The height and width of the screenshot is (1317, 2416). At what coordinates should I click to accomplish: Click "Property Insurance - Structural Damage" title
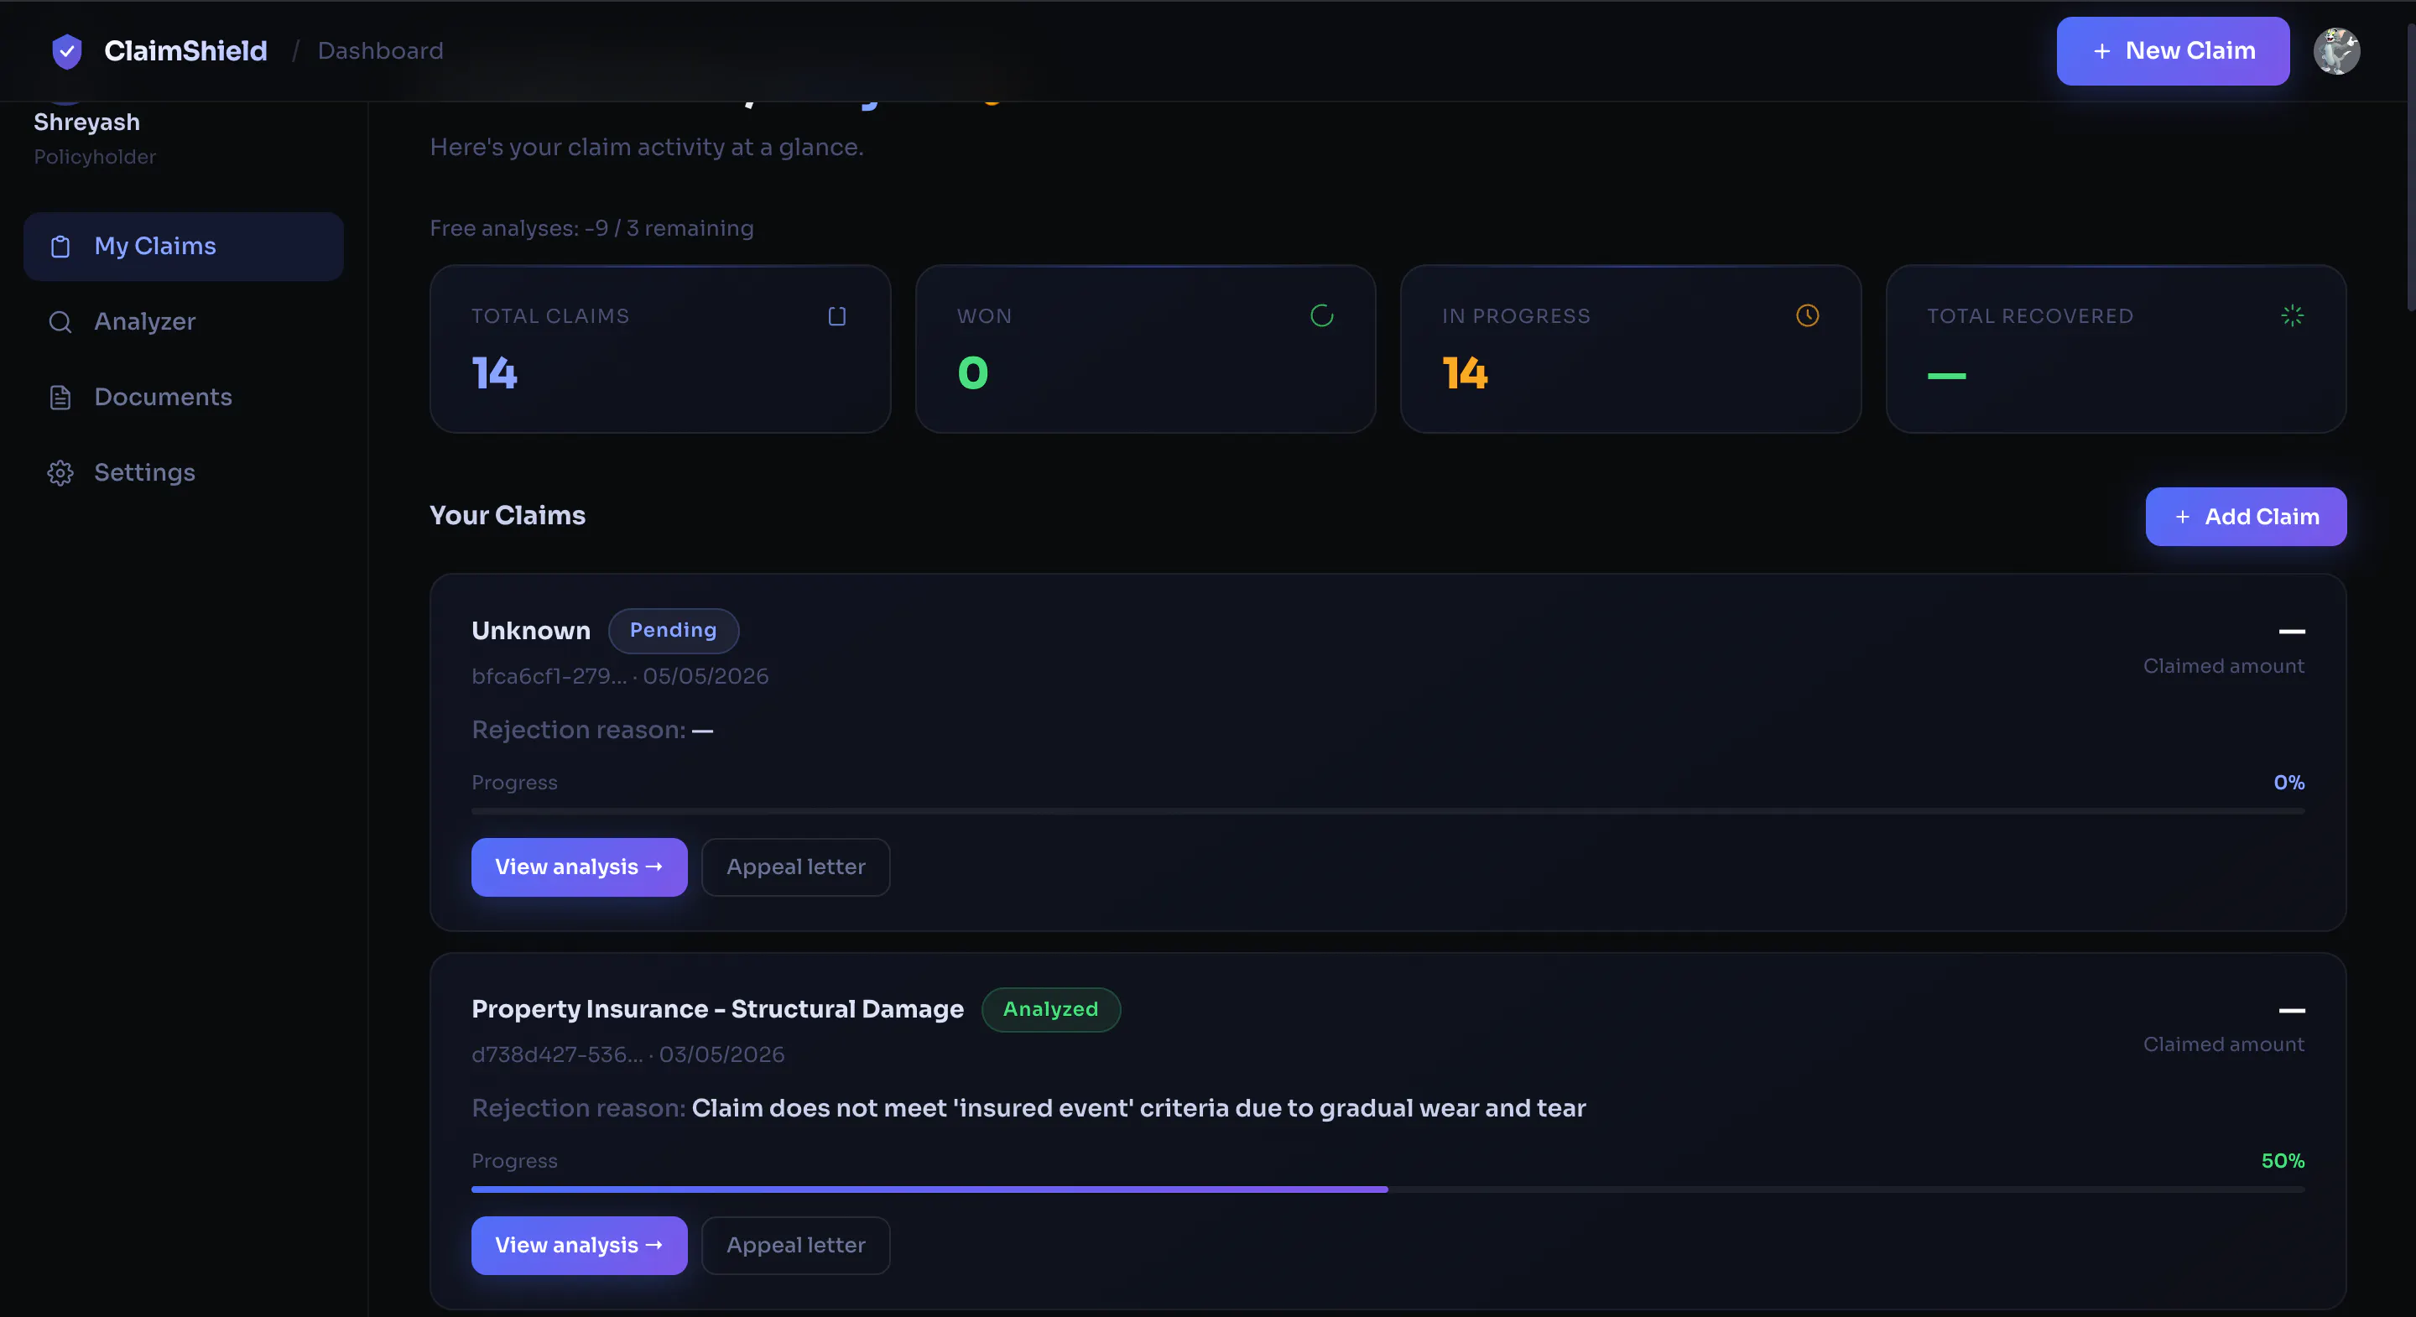pyautogui.click(x=717, y=1009)
